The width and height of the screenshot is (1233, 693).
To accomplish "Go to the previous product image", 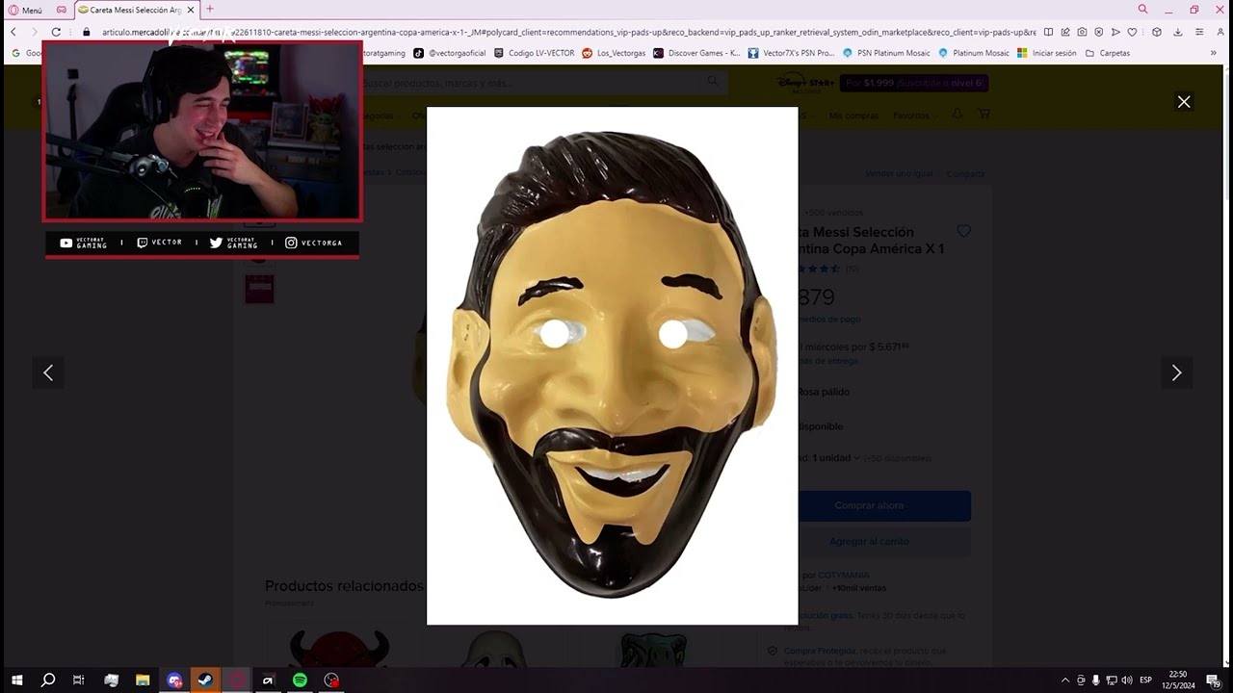I will pyautogui.click(x=48, y=372).
